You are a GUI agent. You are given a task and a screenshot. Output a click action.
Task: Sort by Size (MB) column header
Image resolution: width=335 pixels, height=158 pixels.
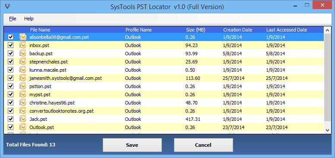[x=196, y=30]
